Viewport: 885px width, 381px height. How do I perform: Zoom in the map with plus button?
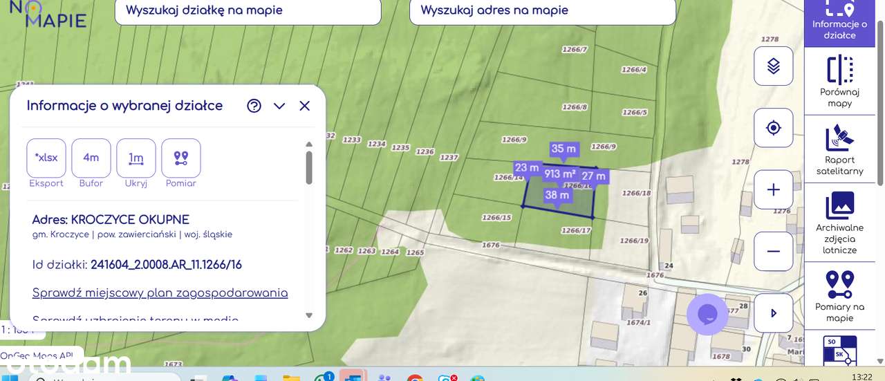pos(773,189)
